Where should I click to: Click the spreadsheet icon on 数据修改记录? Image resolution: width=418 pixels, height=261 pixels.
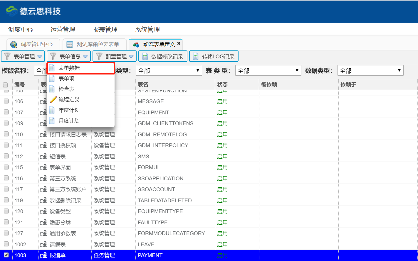[x=145, y=56]
